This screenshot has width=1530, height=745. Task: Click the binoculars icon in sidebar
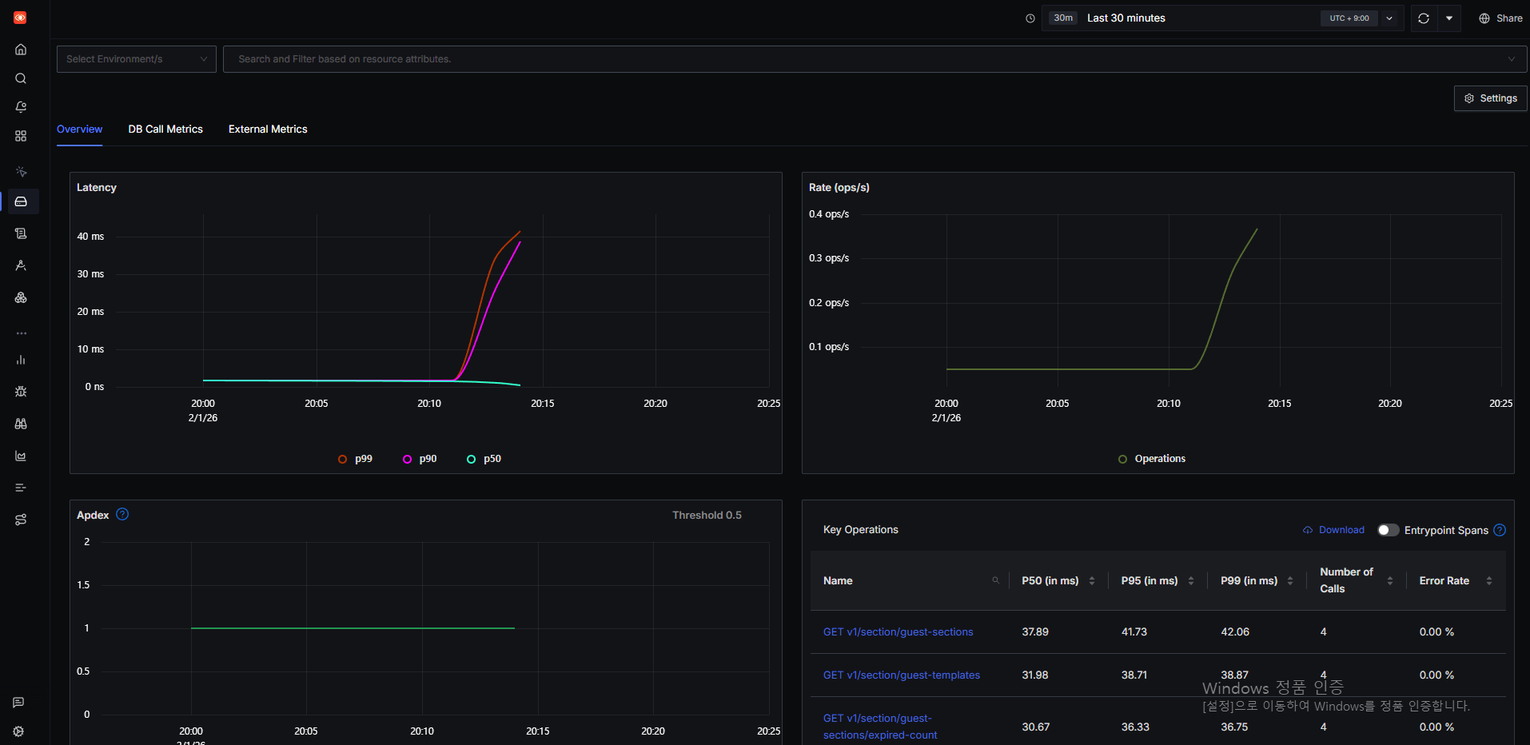(21, 424)
